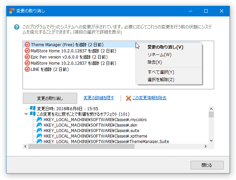
Task: Select the Epic Pen version v3.6.0.0 entry
Action: tap(69, 57)
